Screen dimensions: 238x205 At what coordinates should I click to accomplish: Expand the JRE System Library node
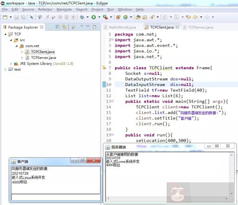tap(11, 64)
